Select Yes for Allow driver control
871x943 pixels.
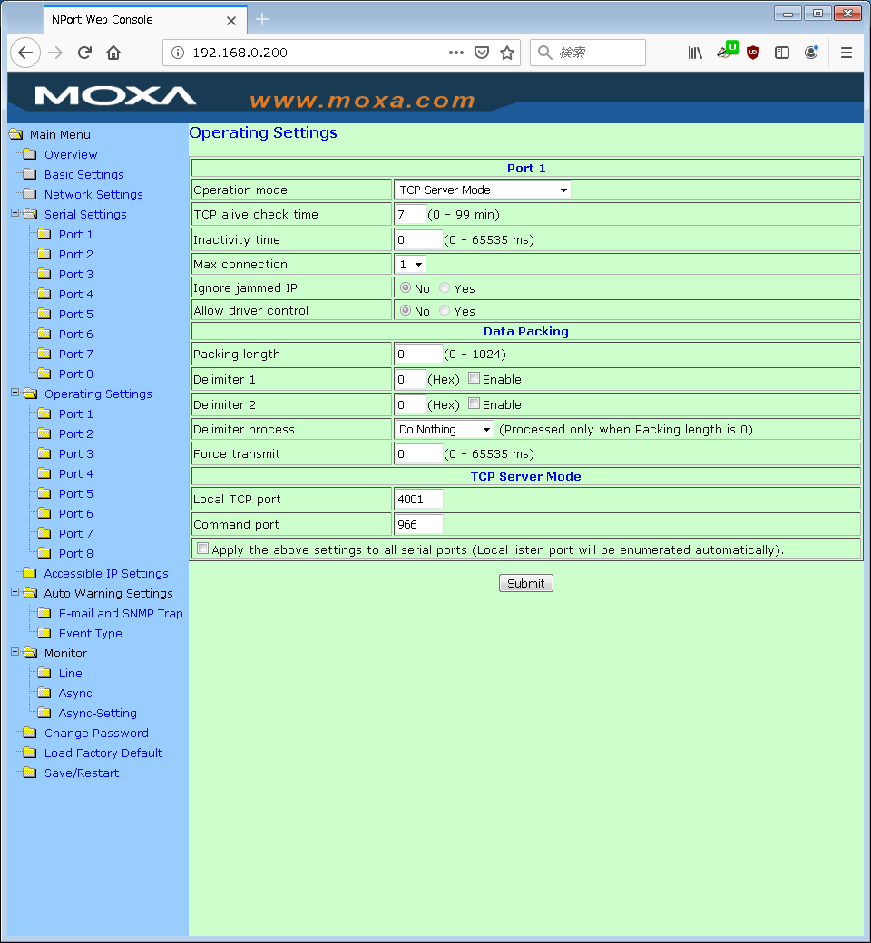(445, 310)
